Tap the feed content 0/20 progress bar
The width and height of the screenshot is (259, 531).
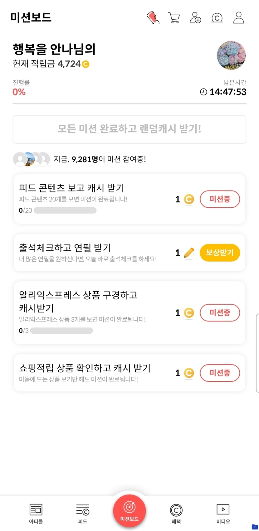65,210
